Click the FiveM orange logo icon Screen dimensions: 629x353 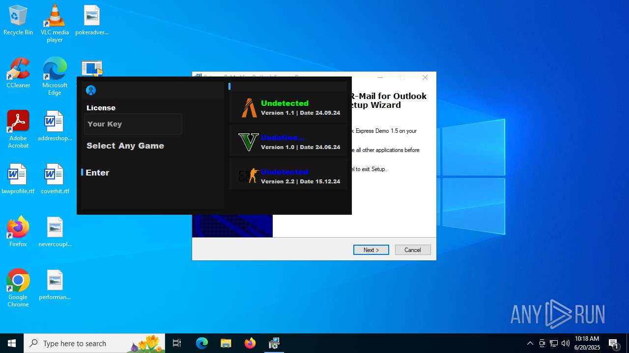click(249, 108)
